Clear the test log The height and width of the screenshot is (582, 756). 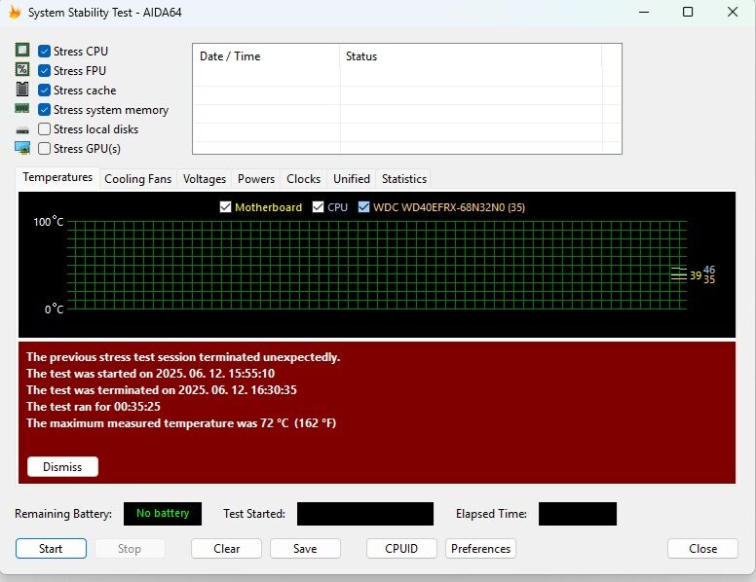pyautogui.click(x=227, y=549)
